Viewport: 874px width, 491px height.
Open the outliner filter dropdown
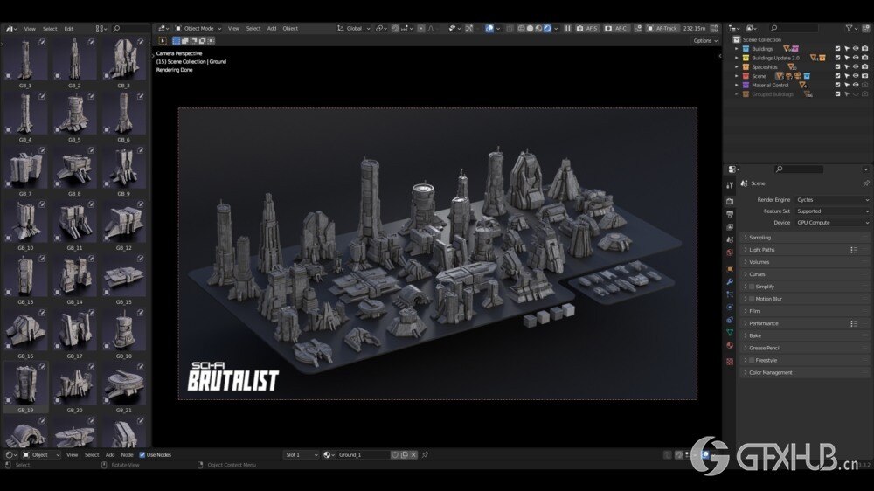point(852,29)
